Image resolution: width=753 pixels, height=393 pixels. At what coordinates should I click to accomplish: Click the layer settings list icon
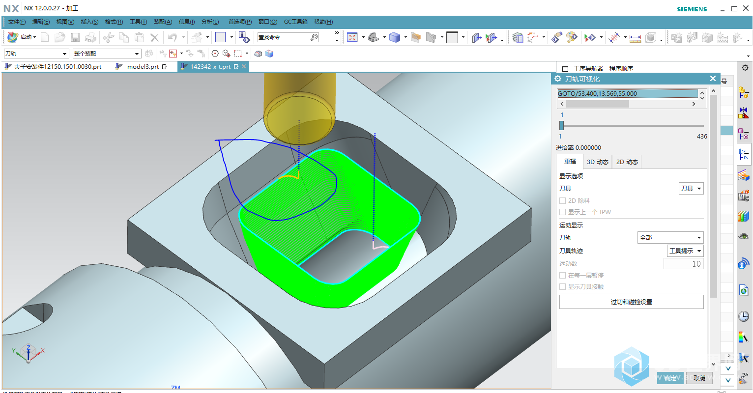pos(518,37)
